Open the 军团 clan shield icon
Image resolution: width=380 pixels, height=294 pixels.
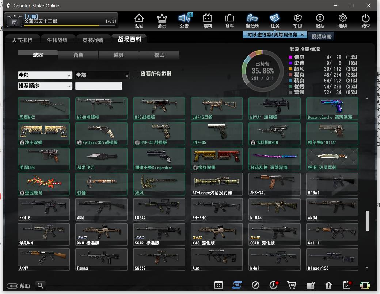coord(297,21)
